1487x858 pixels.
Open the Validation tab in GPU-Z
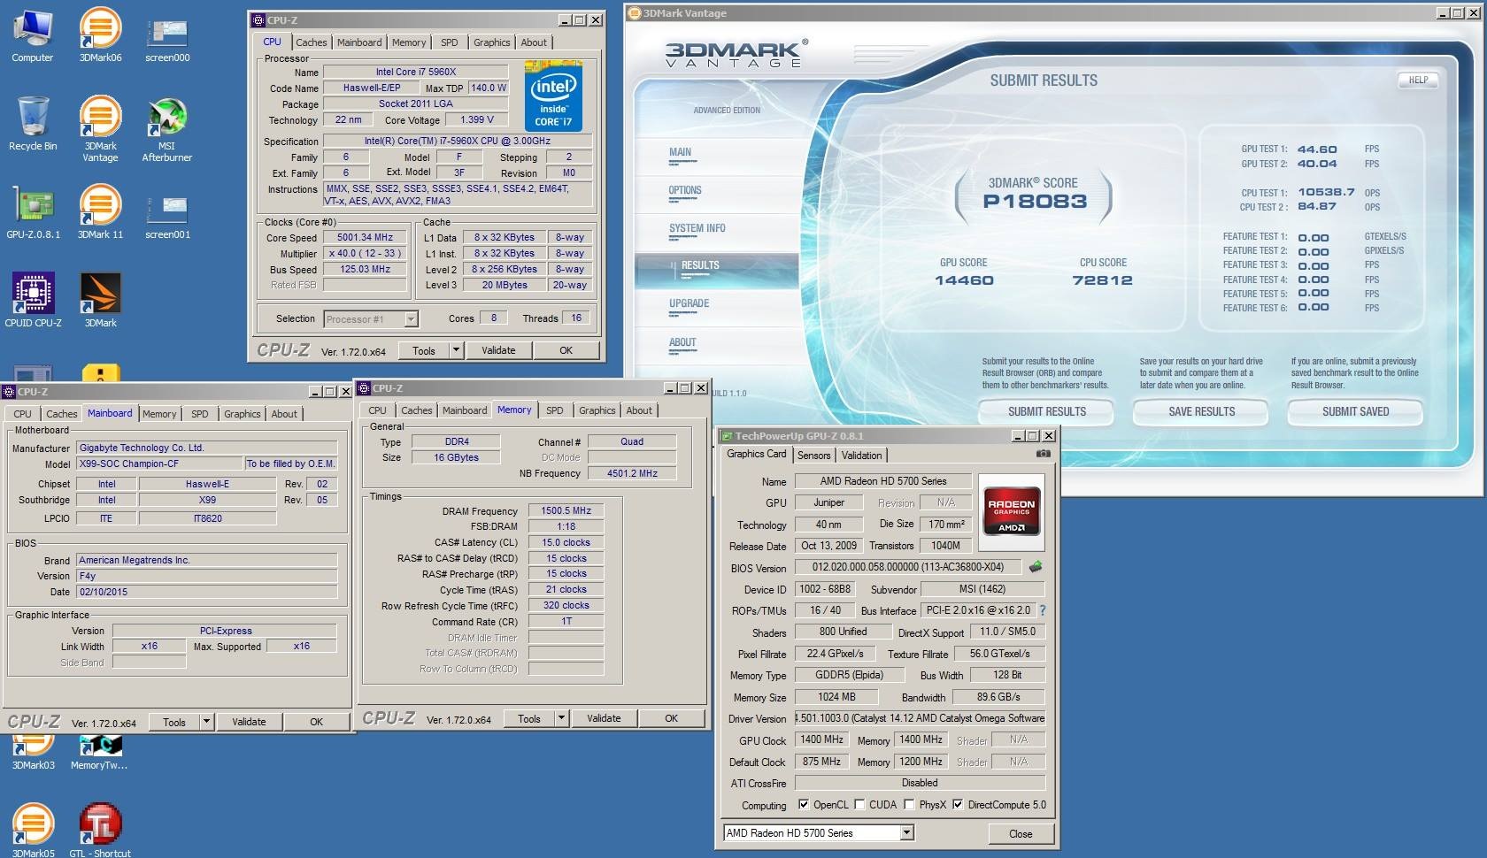[861, 456]
